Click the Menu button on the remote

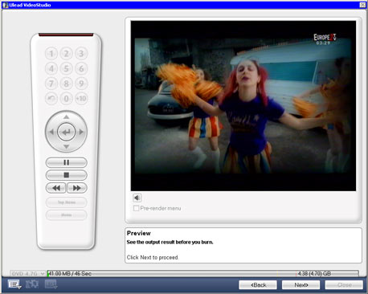tap(66, 215)
